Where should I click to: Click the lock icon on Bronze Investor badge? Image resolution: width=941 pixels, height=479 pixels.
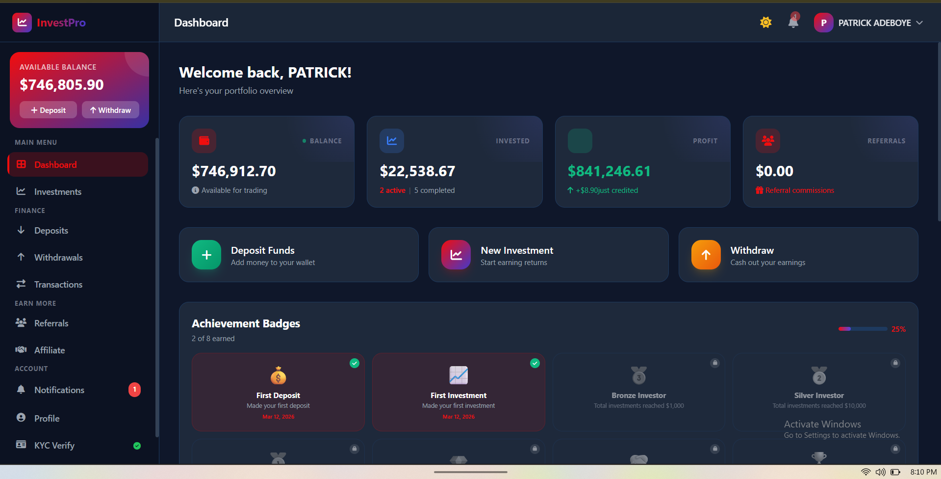(x=715, y=363)
